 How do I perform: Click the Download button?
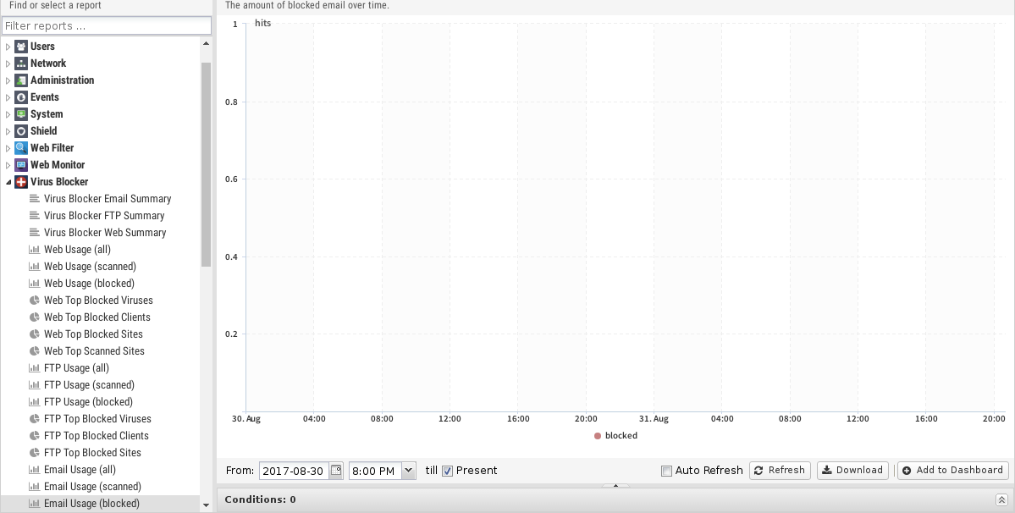tap(852, 471)
